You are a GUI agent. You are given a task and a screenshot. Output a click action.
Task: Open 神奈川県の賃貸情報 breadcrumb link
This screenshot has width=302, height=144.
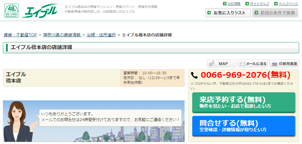[x=62, y=35]
